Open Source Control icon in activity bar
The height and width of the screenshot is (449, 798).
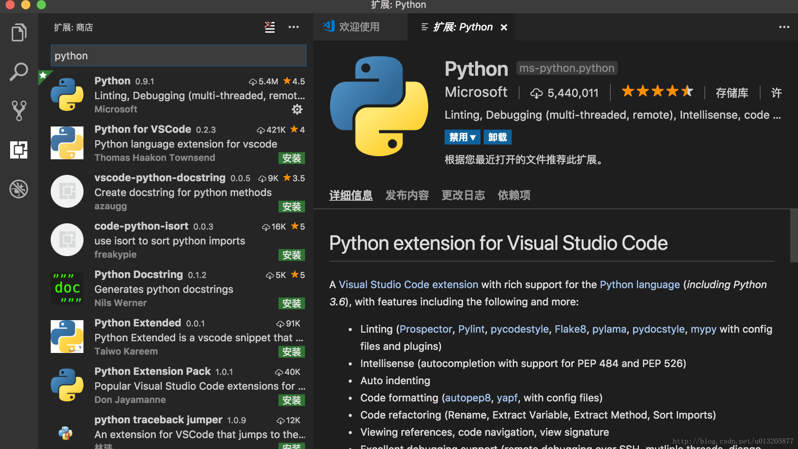pos(19,111)
